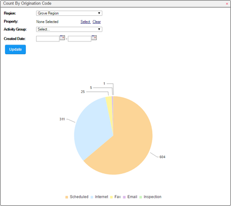Toggle the Fax legend item
Viewport: 231px width, 206px height.
(115, 197)
